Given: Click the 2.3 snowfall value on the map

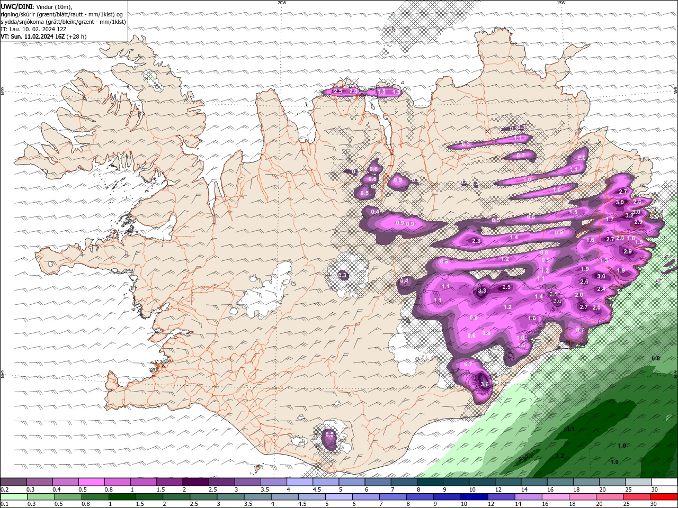Looking at the screenshot, I should click(x=476, y=241).
